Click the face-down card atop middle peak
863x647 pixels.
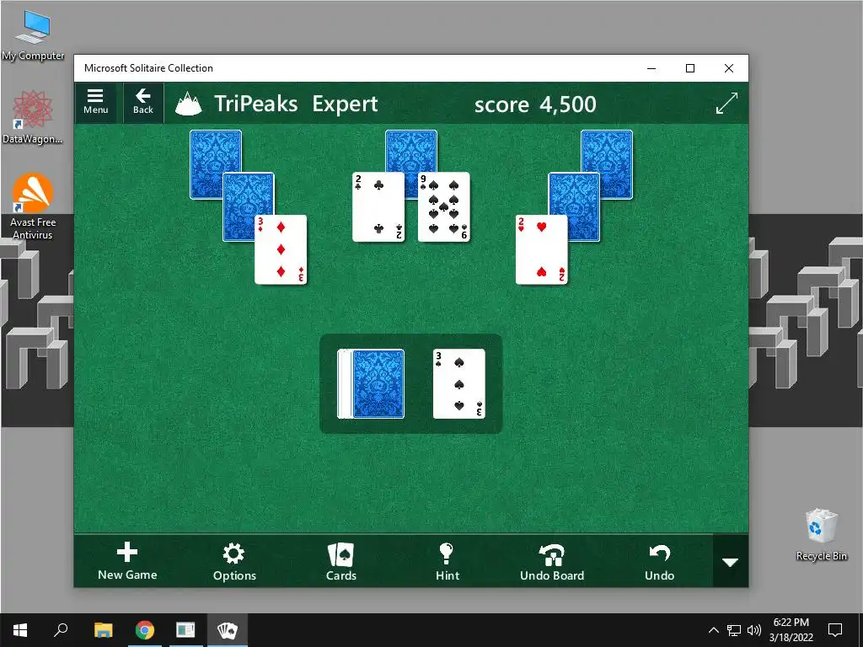tap(411, 150)
